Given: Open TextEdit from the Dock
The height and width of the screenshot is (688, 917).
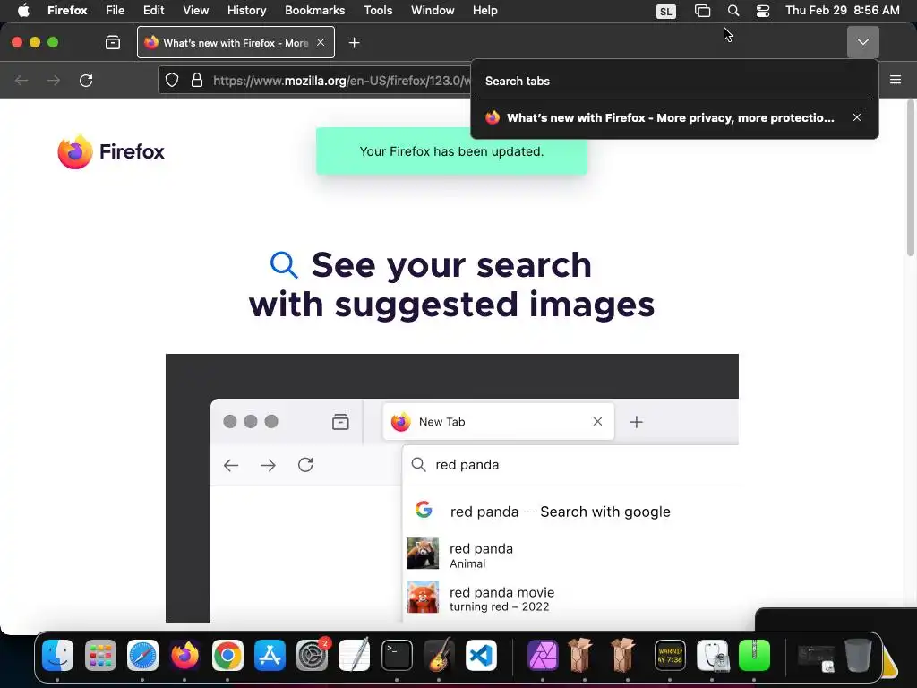Looking at the screenshot, I should coord(355,655).
